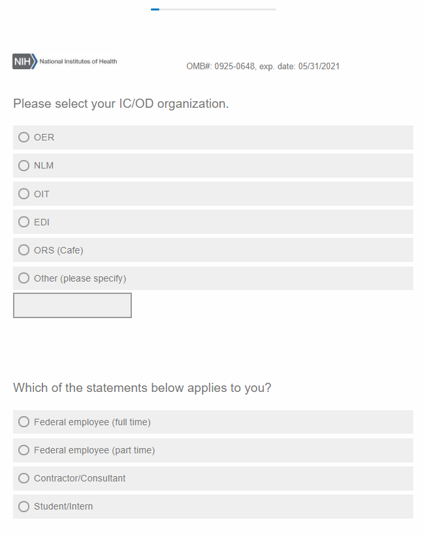
Task: Click the 'Other (please specify)' label text
Action: tap(80, 278)
